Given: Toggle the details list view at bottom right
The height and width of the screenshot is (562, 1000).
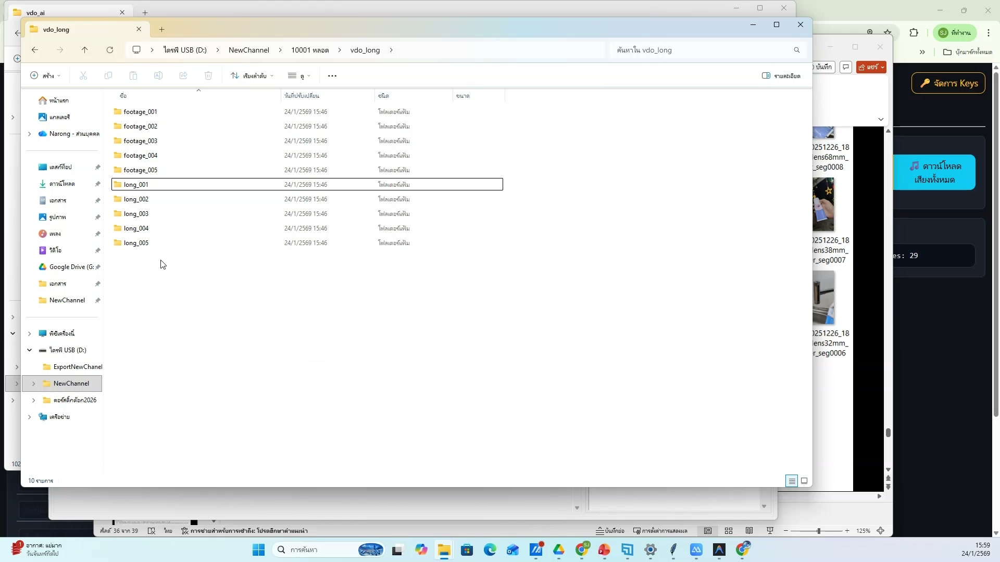Looking at the screenshot, I should (792, 480).
